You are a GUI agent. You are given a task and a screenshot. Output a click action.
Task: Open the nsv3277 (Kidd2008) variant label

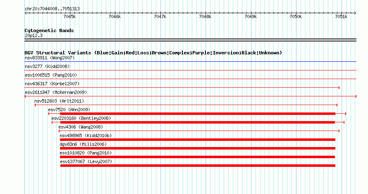[x=47, y=66]
